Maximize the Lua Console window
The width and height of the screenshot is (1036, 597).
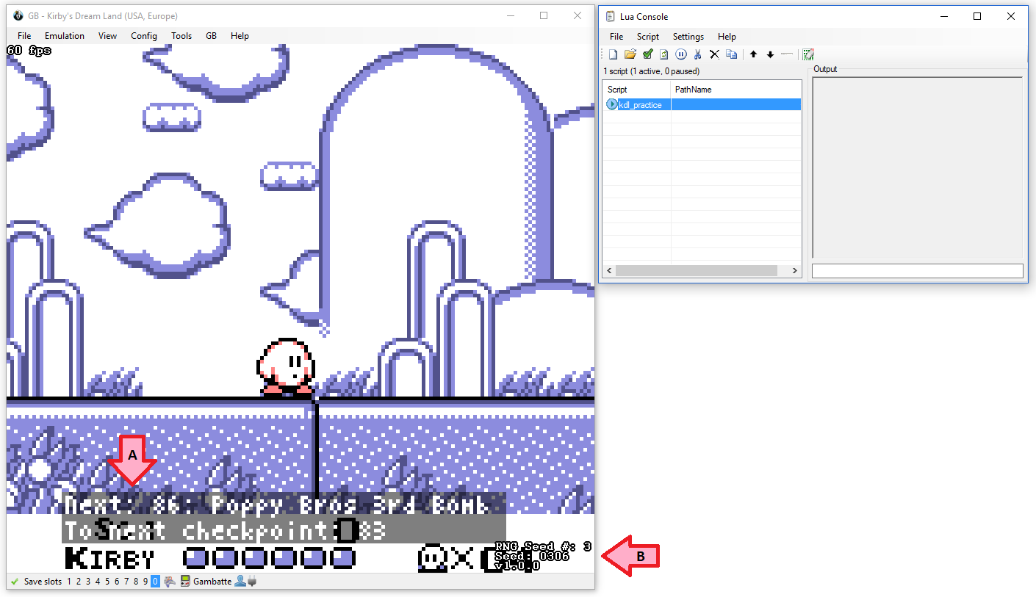click(x=977, y=16)
